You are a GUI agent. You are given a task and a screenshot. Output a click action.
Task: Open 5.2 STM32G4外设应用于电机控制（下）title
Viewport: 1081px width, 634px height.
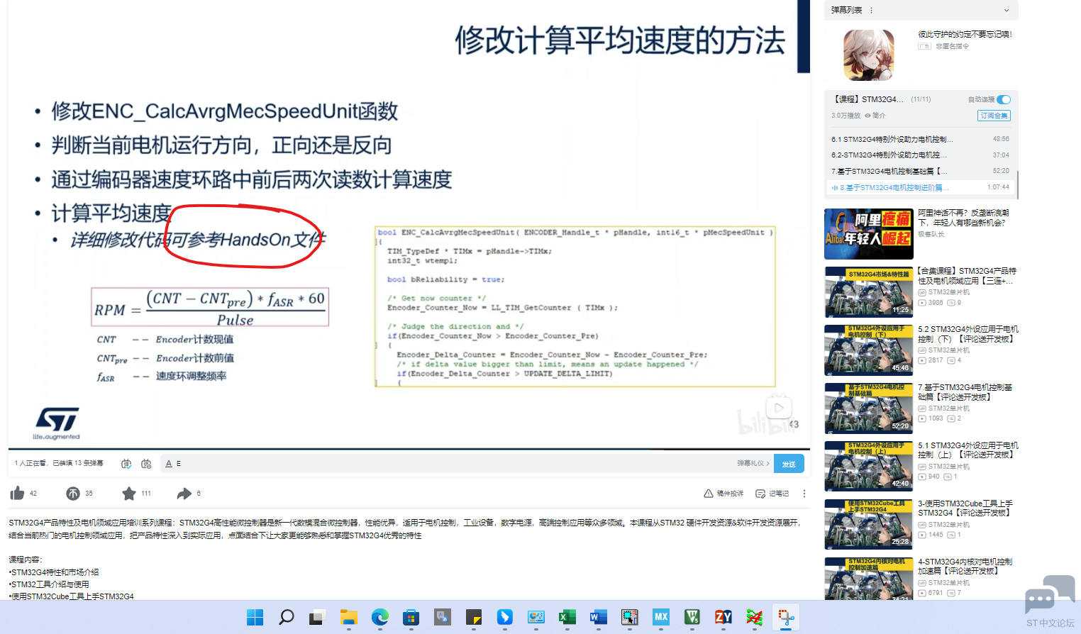[x=968, y=334]
